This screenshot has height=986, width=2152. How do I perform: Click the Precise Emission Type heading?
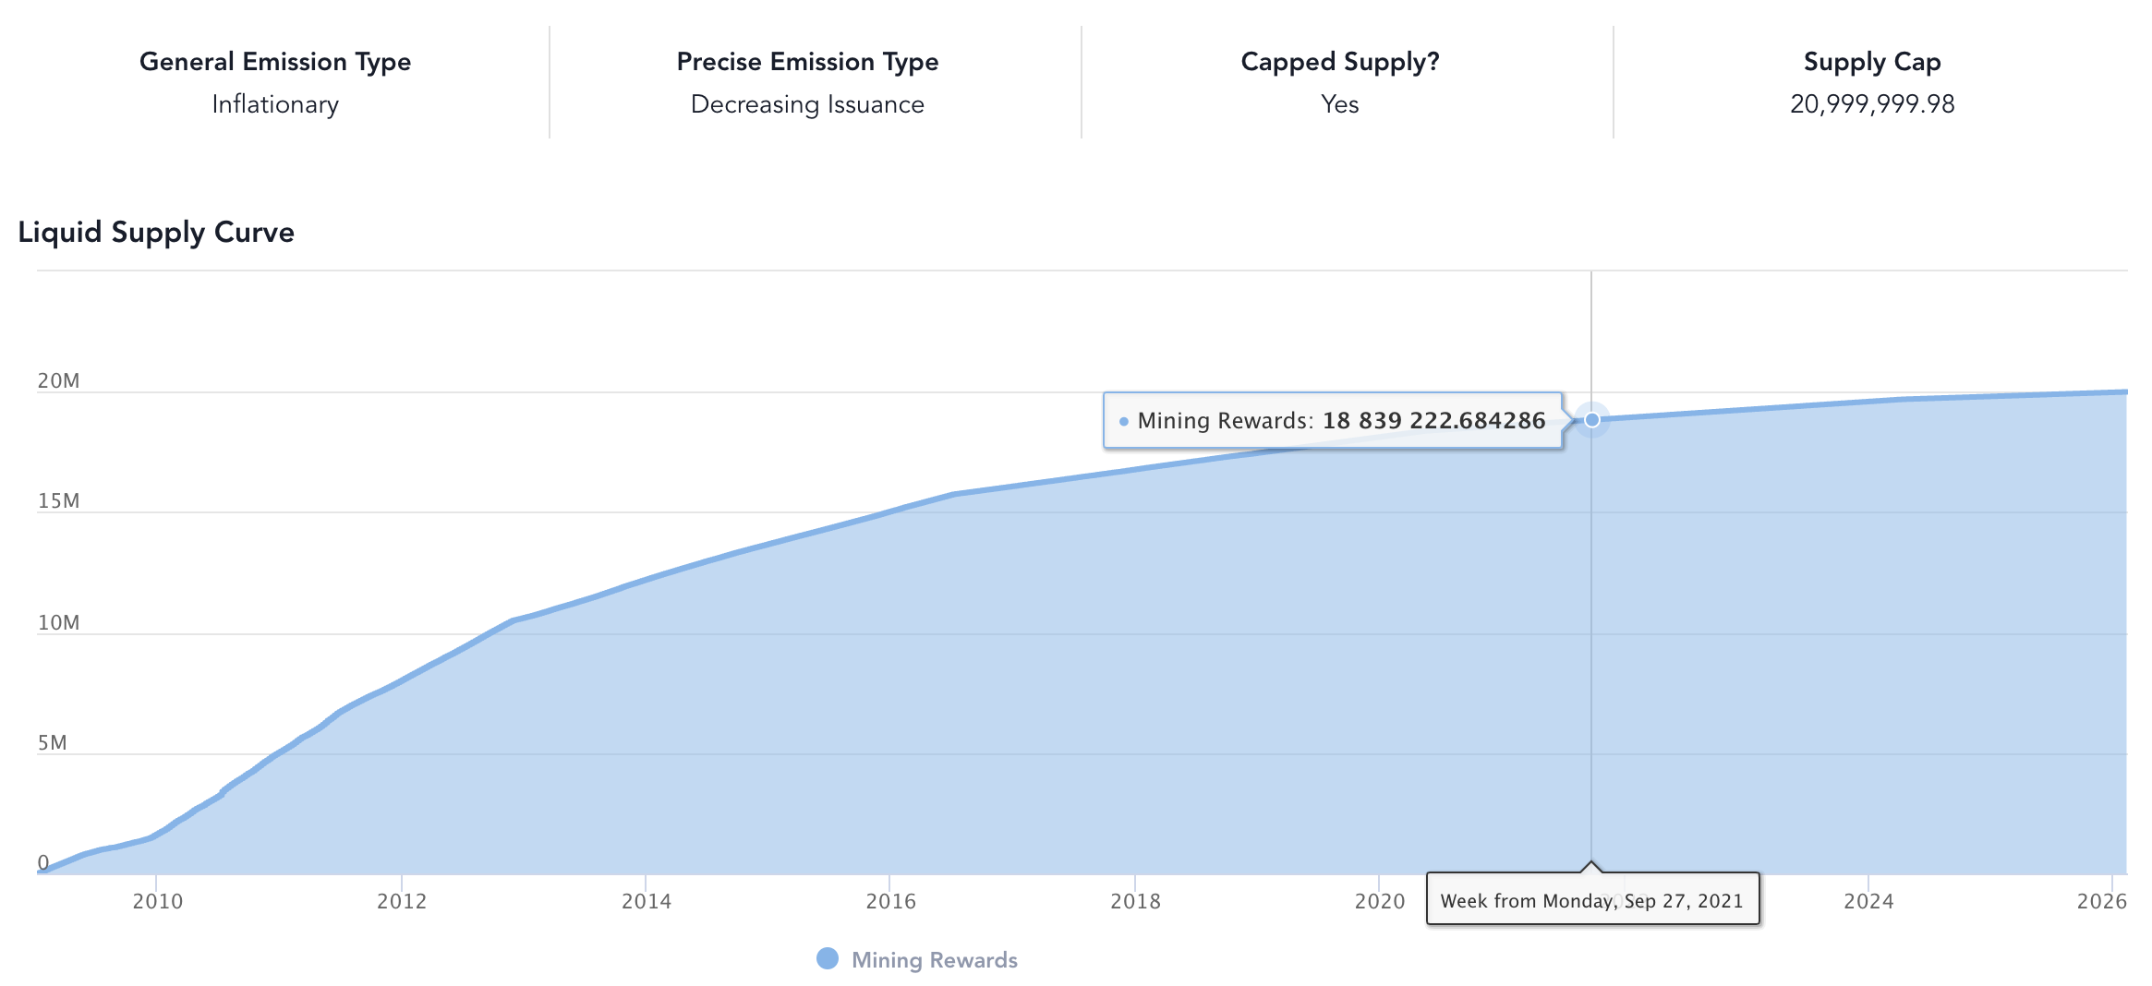[807, 62]
